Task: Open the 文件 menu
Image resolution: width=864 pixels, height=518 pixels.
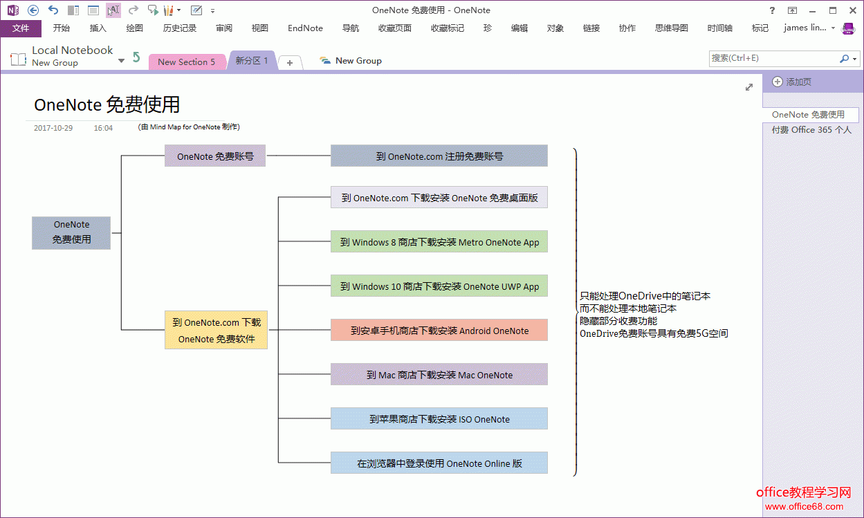Action: 21,28
